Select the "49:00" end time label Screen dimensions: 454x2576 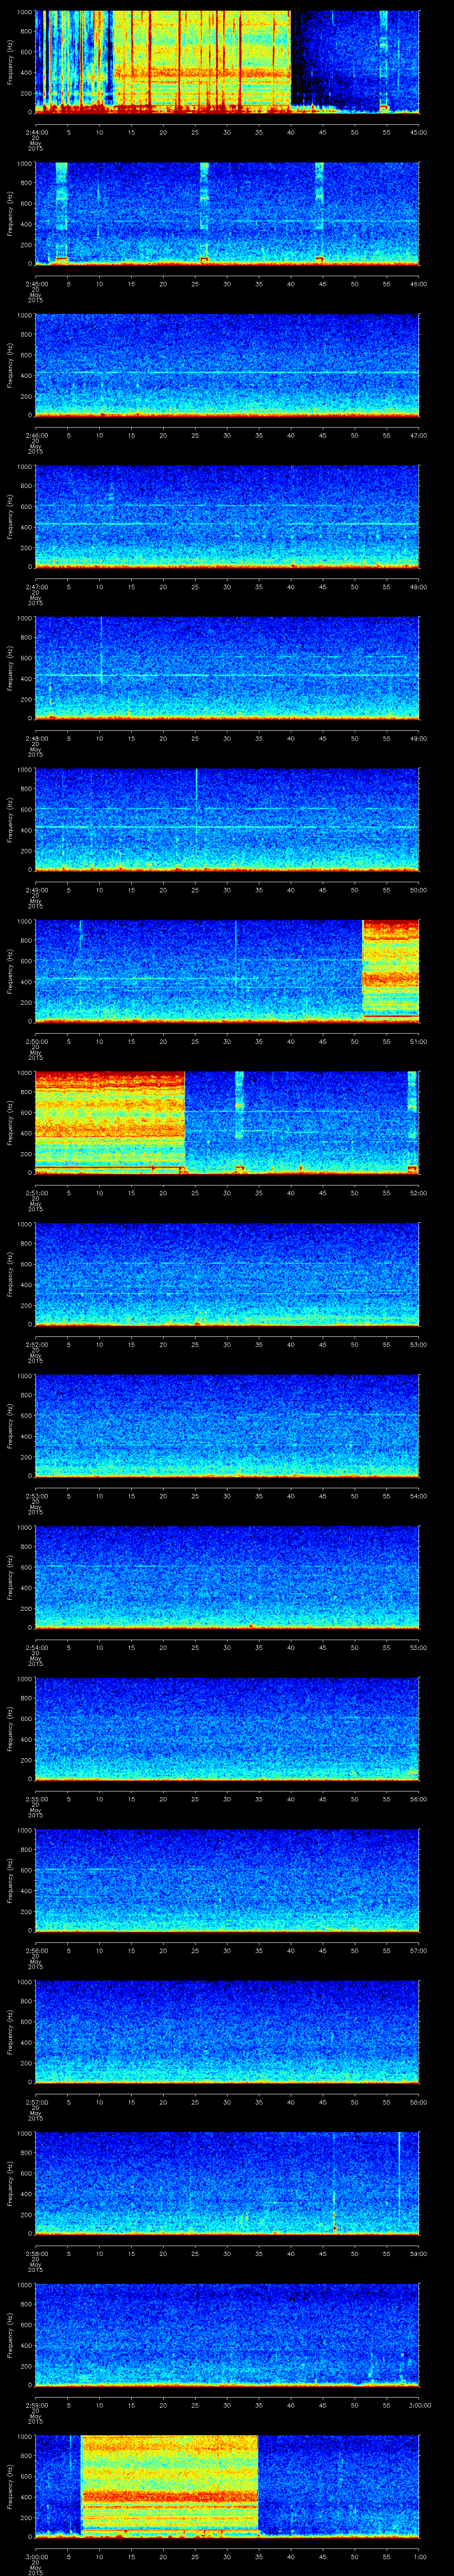pyautogui.click(x=419, y=738)
